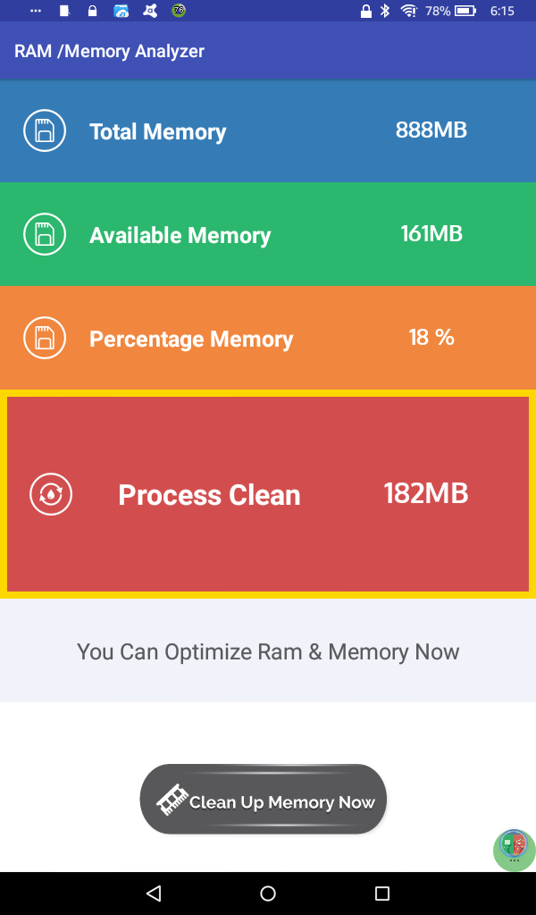
Task: Tap the battery indicator in status bar
Action: coord(465,12)
